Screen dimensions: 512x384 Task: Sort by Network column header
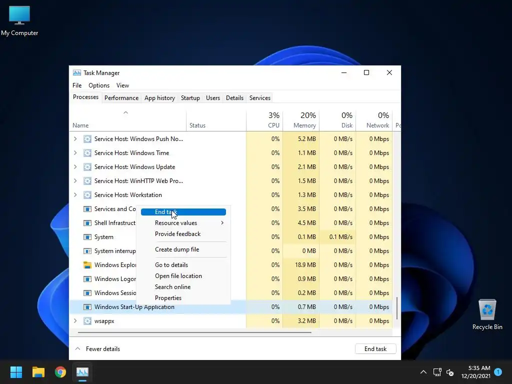[x=374, y=120]
